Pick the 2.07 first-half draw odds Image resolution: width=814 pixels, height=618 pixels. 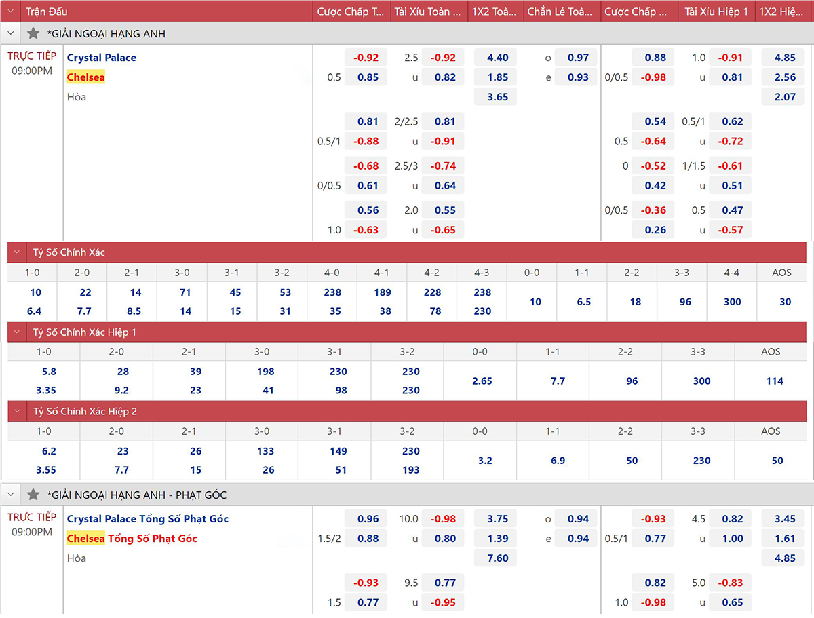785,97
